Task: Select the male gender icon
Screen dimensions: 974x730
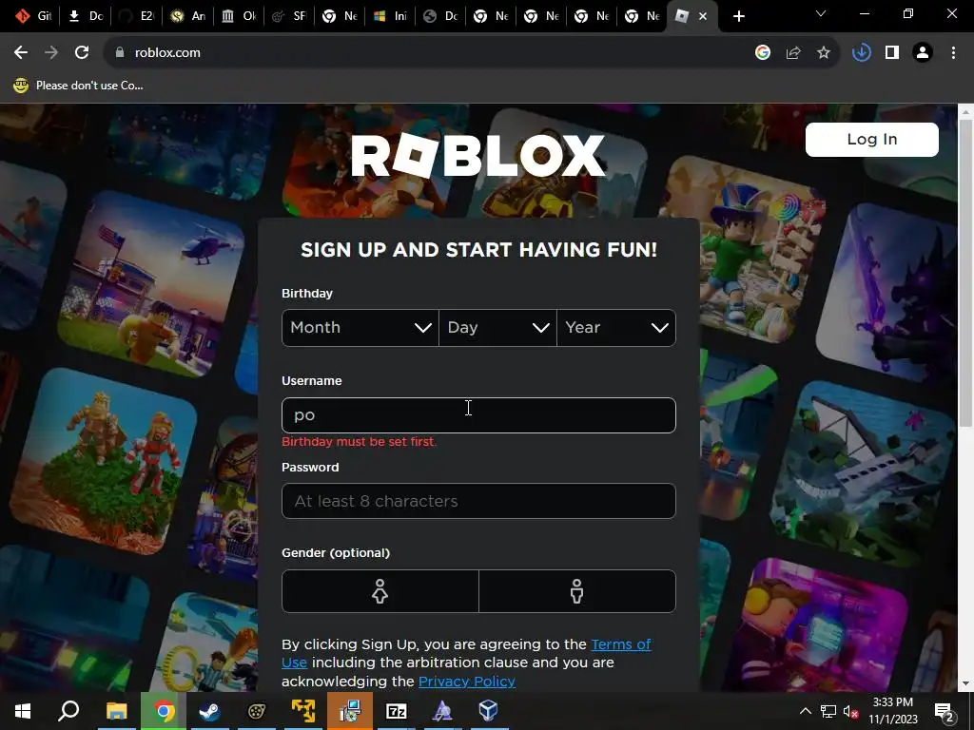Action: click(x=577, y=591)
